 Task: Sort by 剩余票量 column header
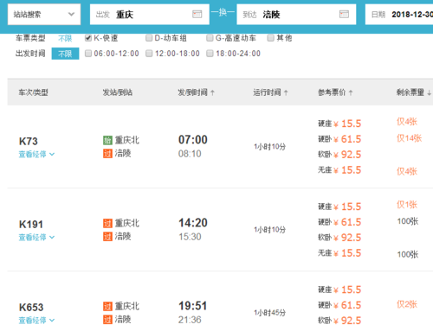coord(414,92)
